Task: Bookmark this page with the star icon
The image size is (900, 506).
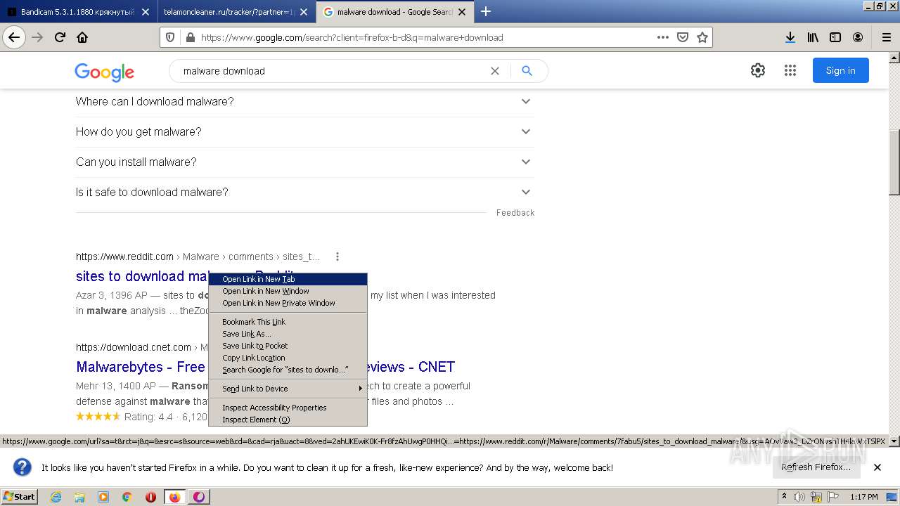Action: click(702, 37)
